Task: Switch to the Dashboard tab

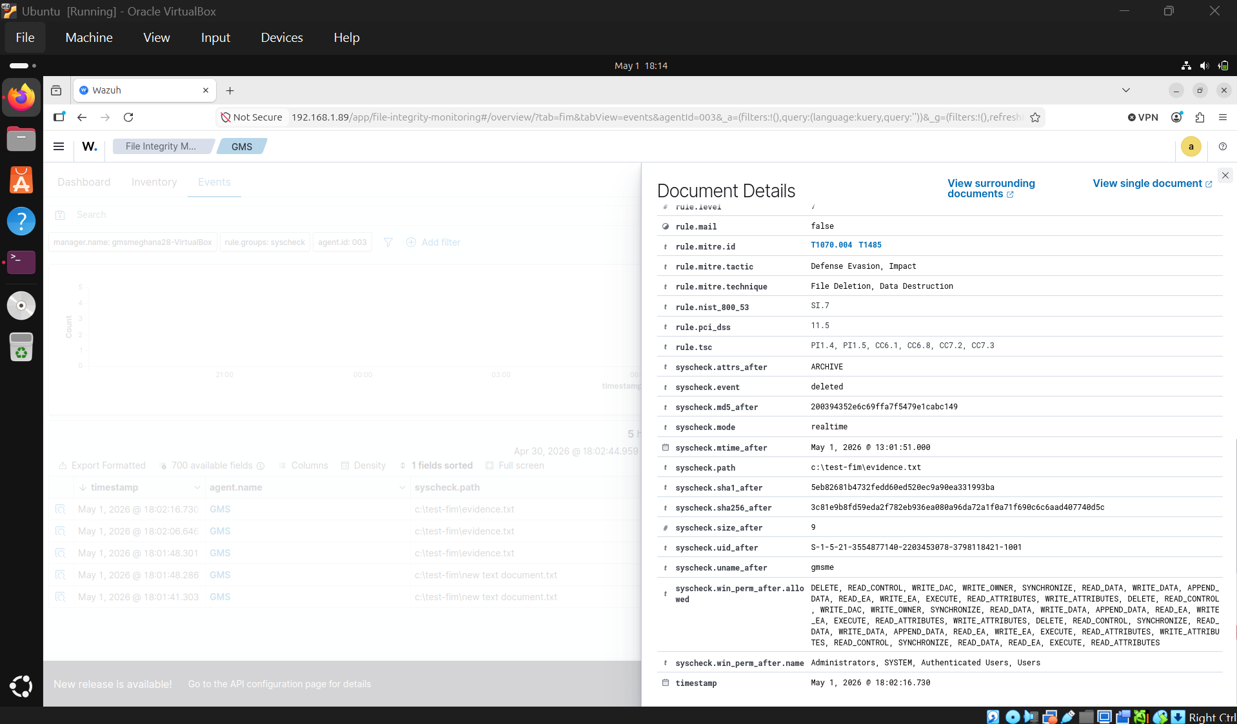Action: click(84, 182)
